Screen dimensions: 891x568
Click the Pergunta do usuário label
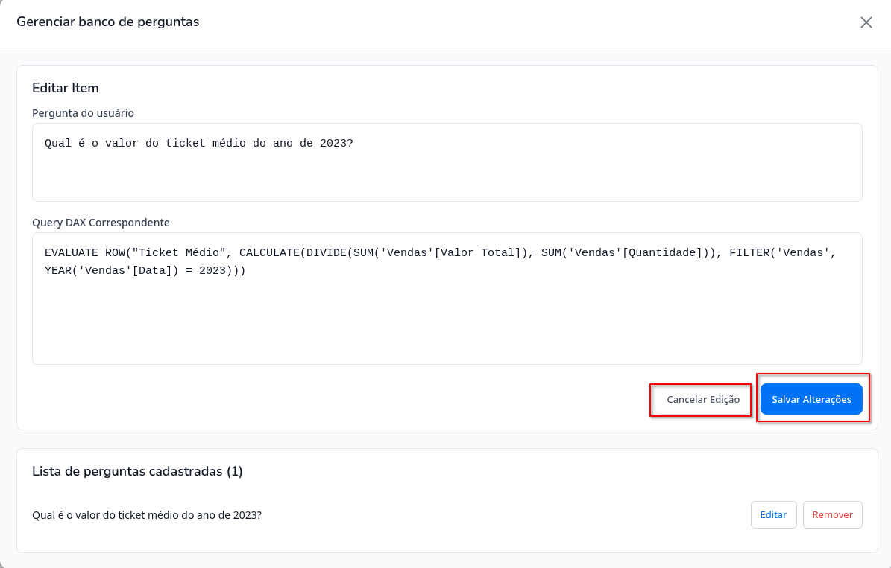point(83,113)
